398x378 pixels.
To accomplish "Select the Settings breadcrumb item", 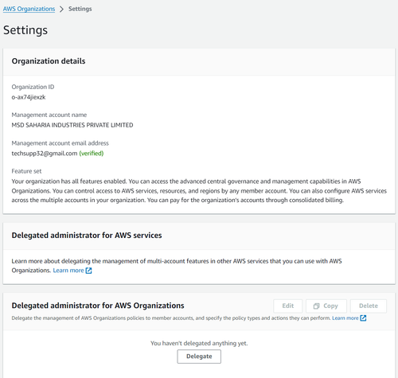I will 80,9.
